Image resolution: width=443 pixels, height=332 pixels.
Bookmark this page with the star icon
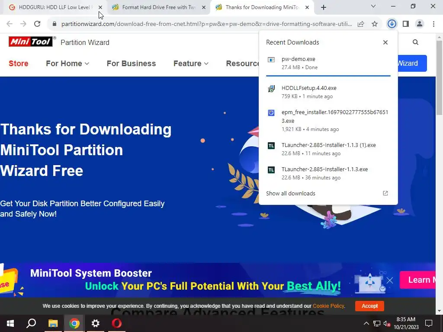(375, 24)
